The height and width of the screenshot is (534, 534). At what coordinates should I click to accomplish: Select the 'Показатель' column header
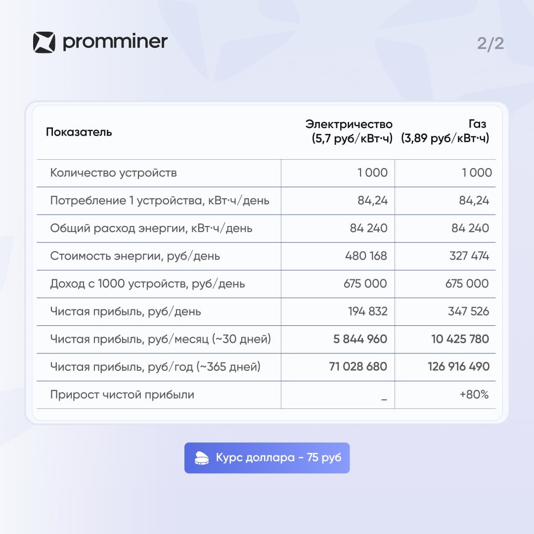click(79, 132)
